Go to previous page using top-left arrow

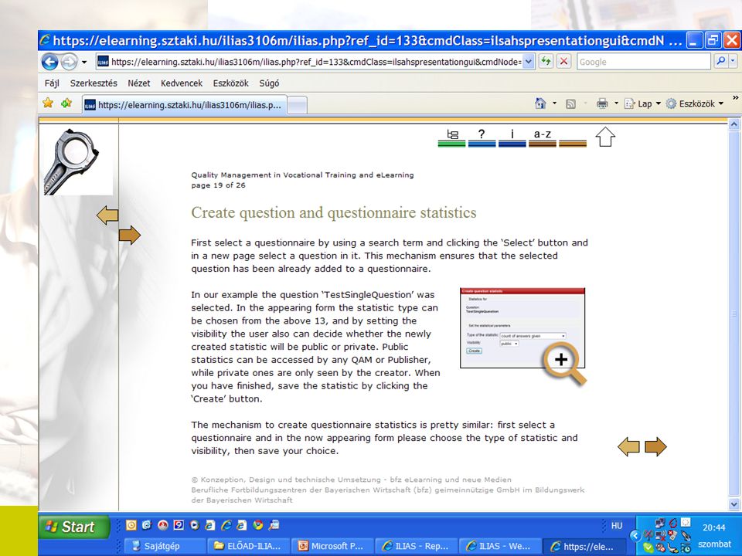107,215
